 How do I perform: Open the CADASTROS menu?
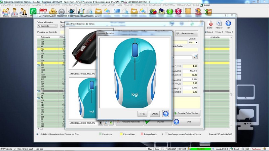[x=7, y=5]
